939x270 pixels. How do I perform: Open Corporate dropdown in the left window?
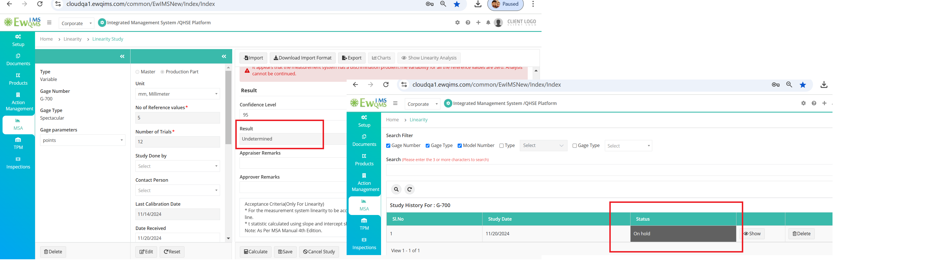pos(76,23)
